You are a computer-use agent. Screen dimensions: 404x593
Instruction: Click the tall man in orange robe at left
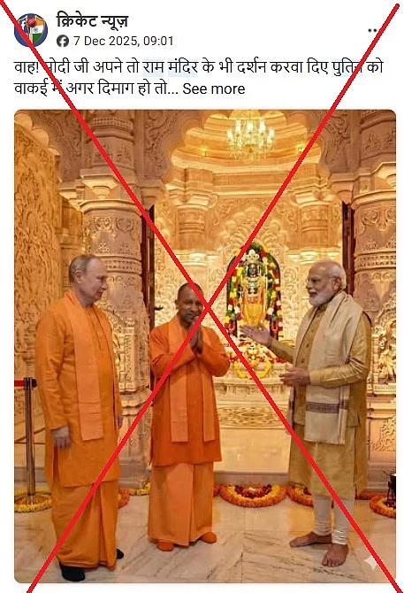tap(80, 418)
